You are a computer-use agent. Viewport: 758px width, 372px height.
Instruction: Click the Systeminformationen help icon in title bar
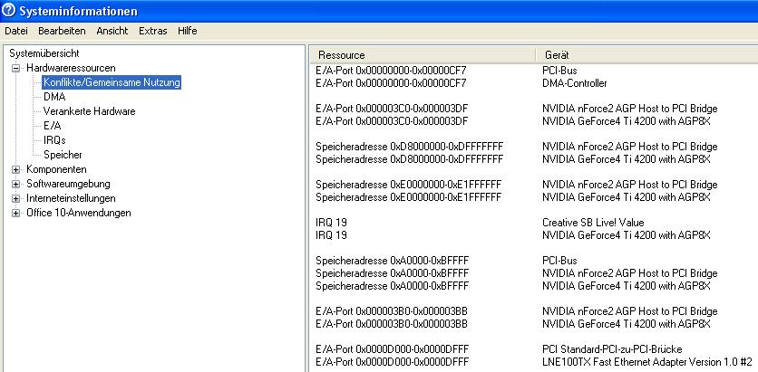tap(9, 10)
